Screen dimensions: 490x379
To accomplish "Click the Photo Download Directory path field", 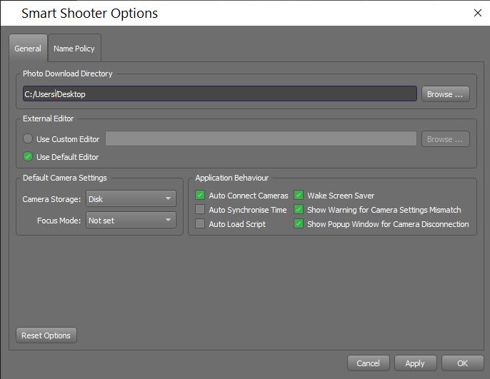I will coord(220,94).
